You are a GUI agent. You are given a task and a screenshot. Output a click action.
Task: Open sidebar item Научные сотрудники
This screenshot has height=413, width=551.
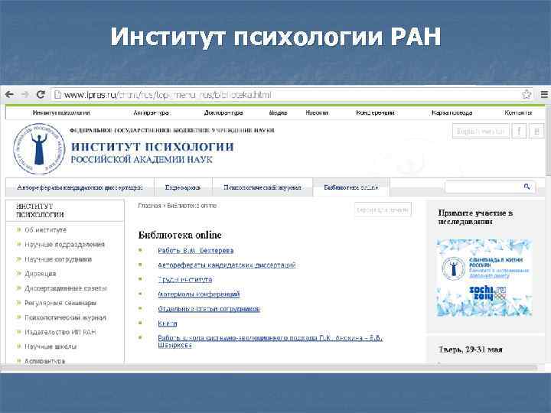pyautogui.click(x=58, y=259)
